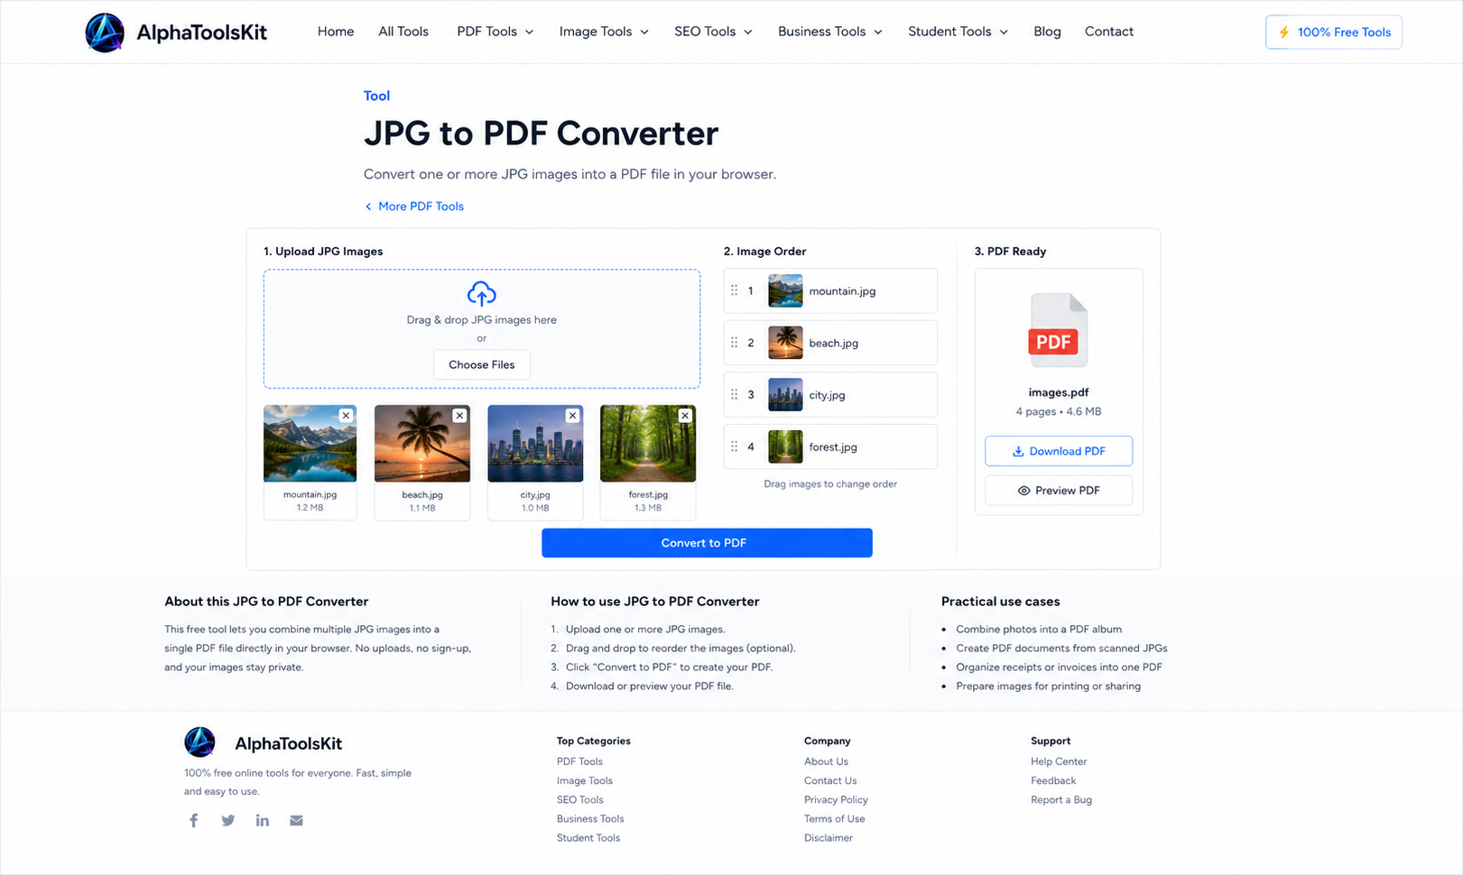Click the AlphaToolsKit header brand name
The image size is (1463, 875).
(201, 32)
